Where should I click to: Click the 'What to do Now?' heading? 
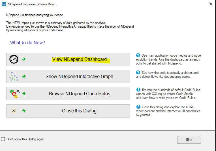(27, 43)
